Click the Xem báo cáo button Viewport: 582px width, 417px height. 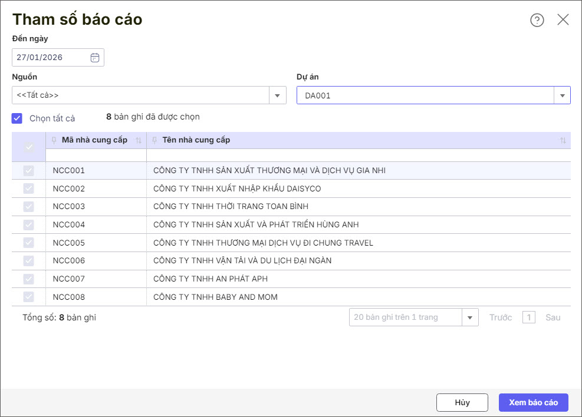point(533,402)
